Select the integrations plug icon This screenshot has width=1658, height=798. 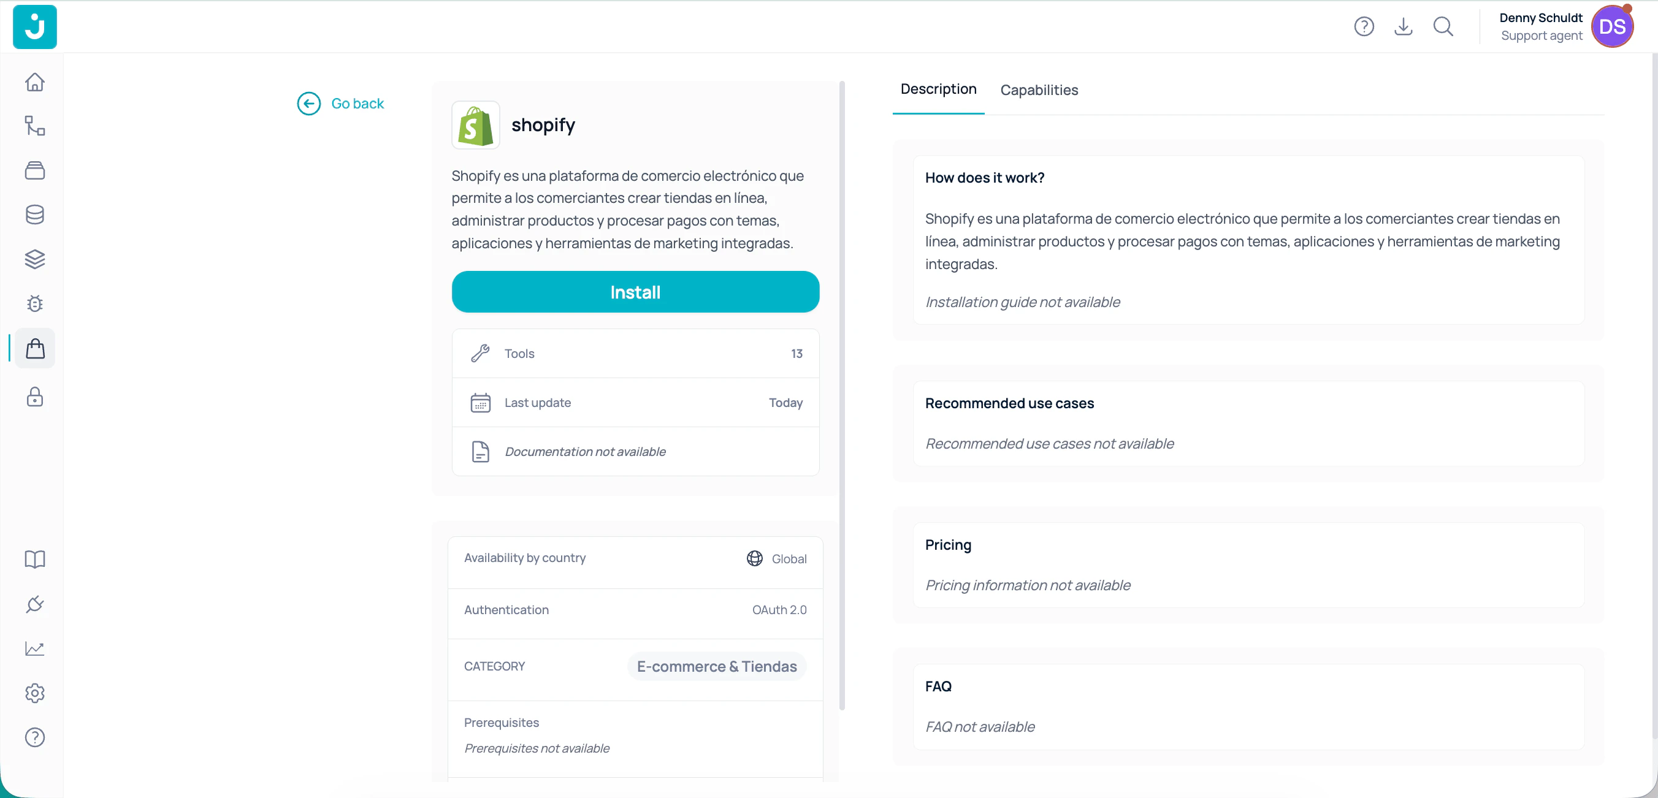coord(35,604)
